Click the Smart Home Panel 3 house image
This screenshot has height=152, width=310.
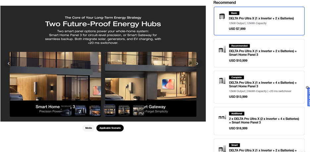[x=55, y=76]
